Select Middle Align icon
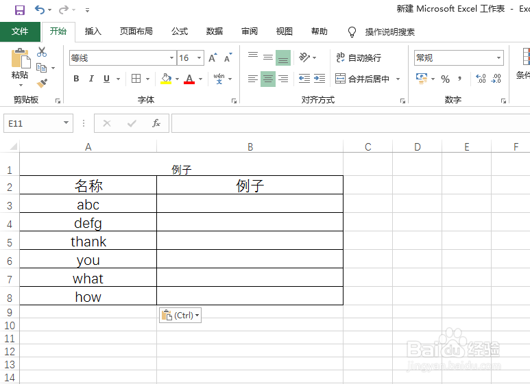Image resolution: width=530 pixels, height=384 pixels. (268, 57)
